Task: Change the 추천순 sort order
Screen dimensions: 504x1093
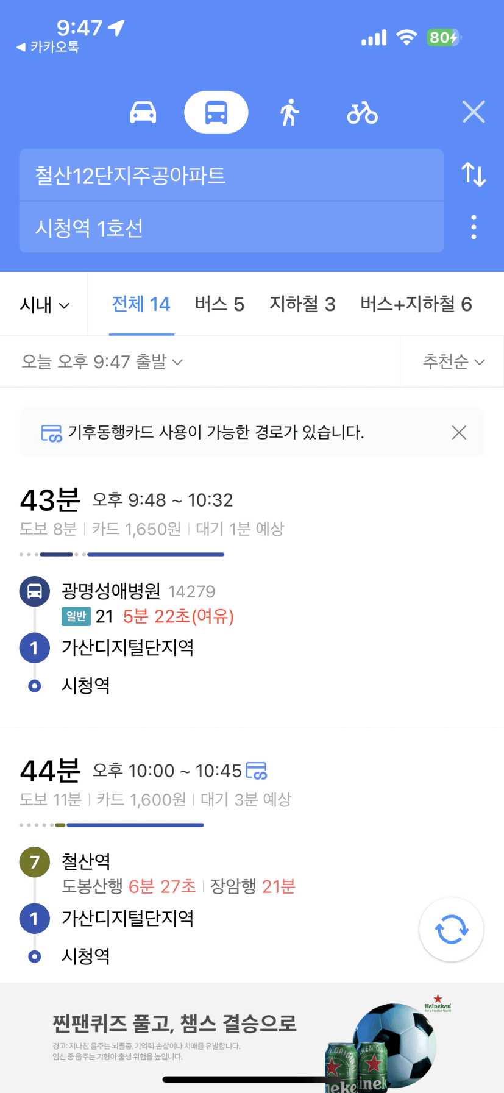Action: coord(453,361)
